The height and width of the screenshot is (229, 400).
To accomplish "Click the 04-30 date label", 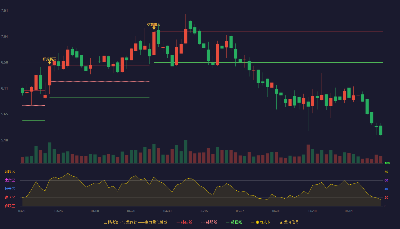I will (167, 211).
